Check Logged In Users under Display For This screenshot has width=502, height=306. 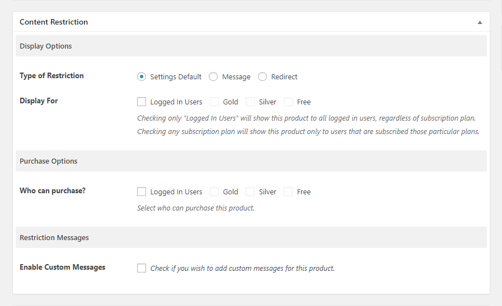click(142, 102)
